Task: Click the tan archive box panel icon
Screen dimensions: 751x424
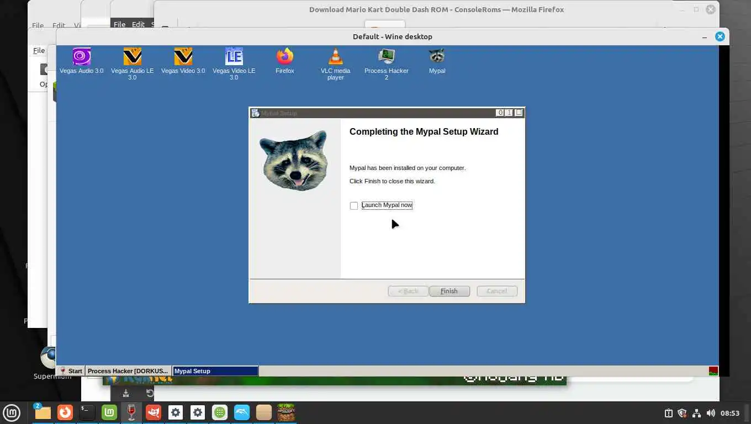Action: 264,412
